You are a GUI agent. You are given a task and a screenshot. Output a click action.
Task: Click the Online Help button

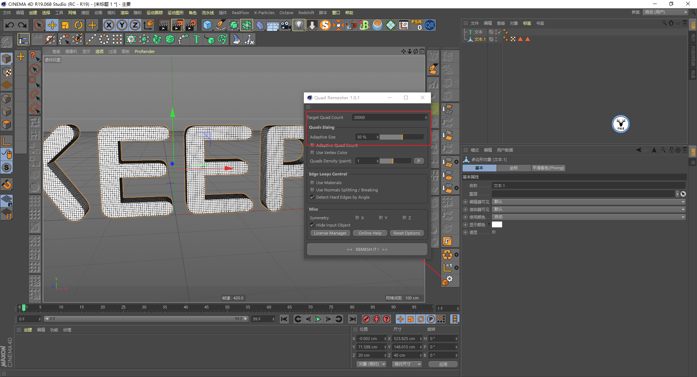pyautogui.click(x=370, y=233)
